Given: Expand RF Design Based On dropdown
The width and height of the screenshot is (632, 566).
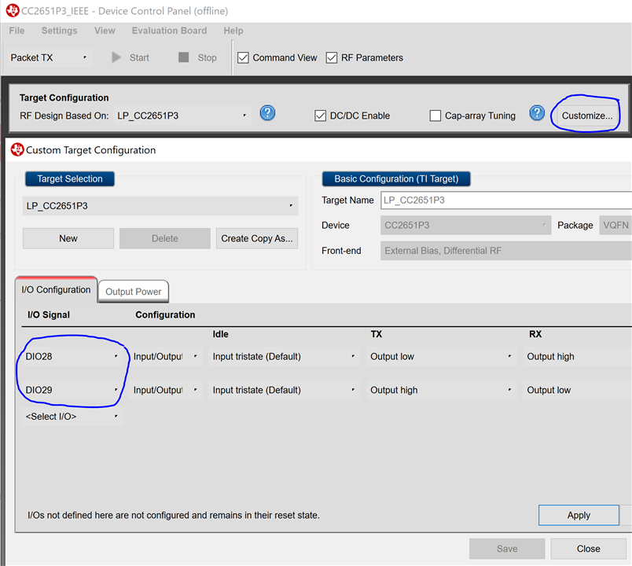Looking at the screenshot, I should click(182, 116).
